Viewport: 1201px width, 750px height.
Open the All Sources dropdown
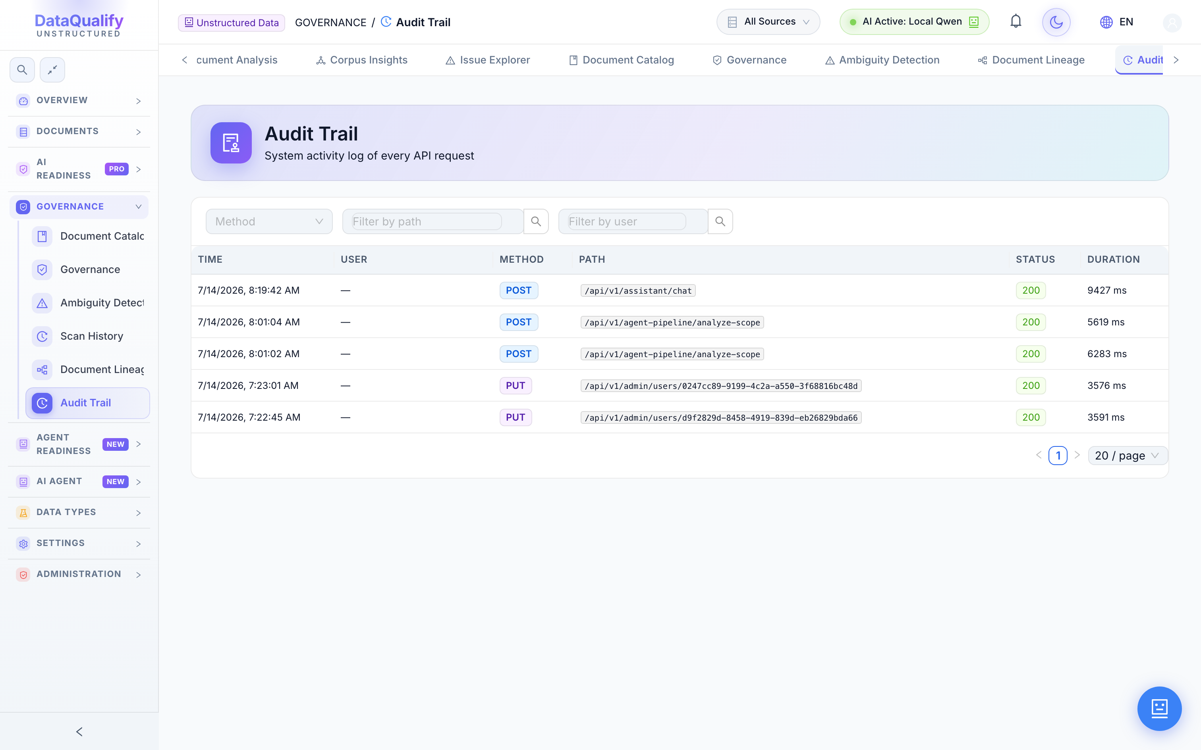pos(768,22)
